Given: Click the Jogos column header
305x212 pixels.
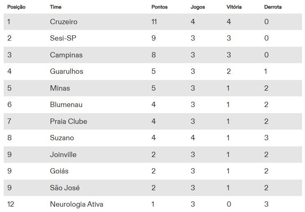Looking at the screenshot, I should pos(198,7).
